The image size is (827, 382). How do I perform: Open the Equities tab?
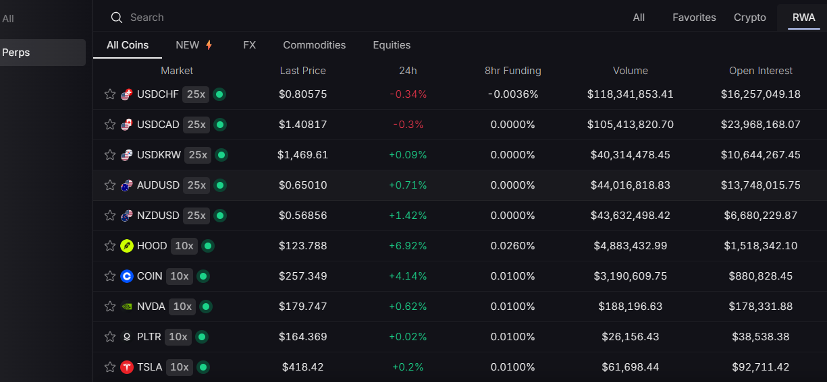coord(392,45)
